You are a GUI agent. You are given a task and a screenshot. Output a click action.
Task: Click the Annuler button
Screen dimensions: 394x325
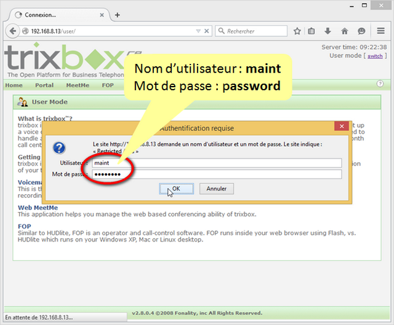click(217, 189)
